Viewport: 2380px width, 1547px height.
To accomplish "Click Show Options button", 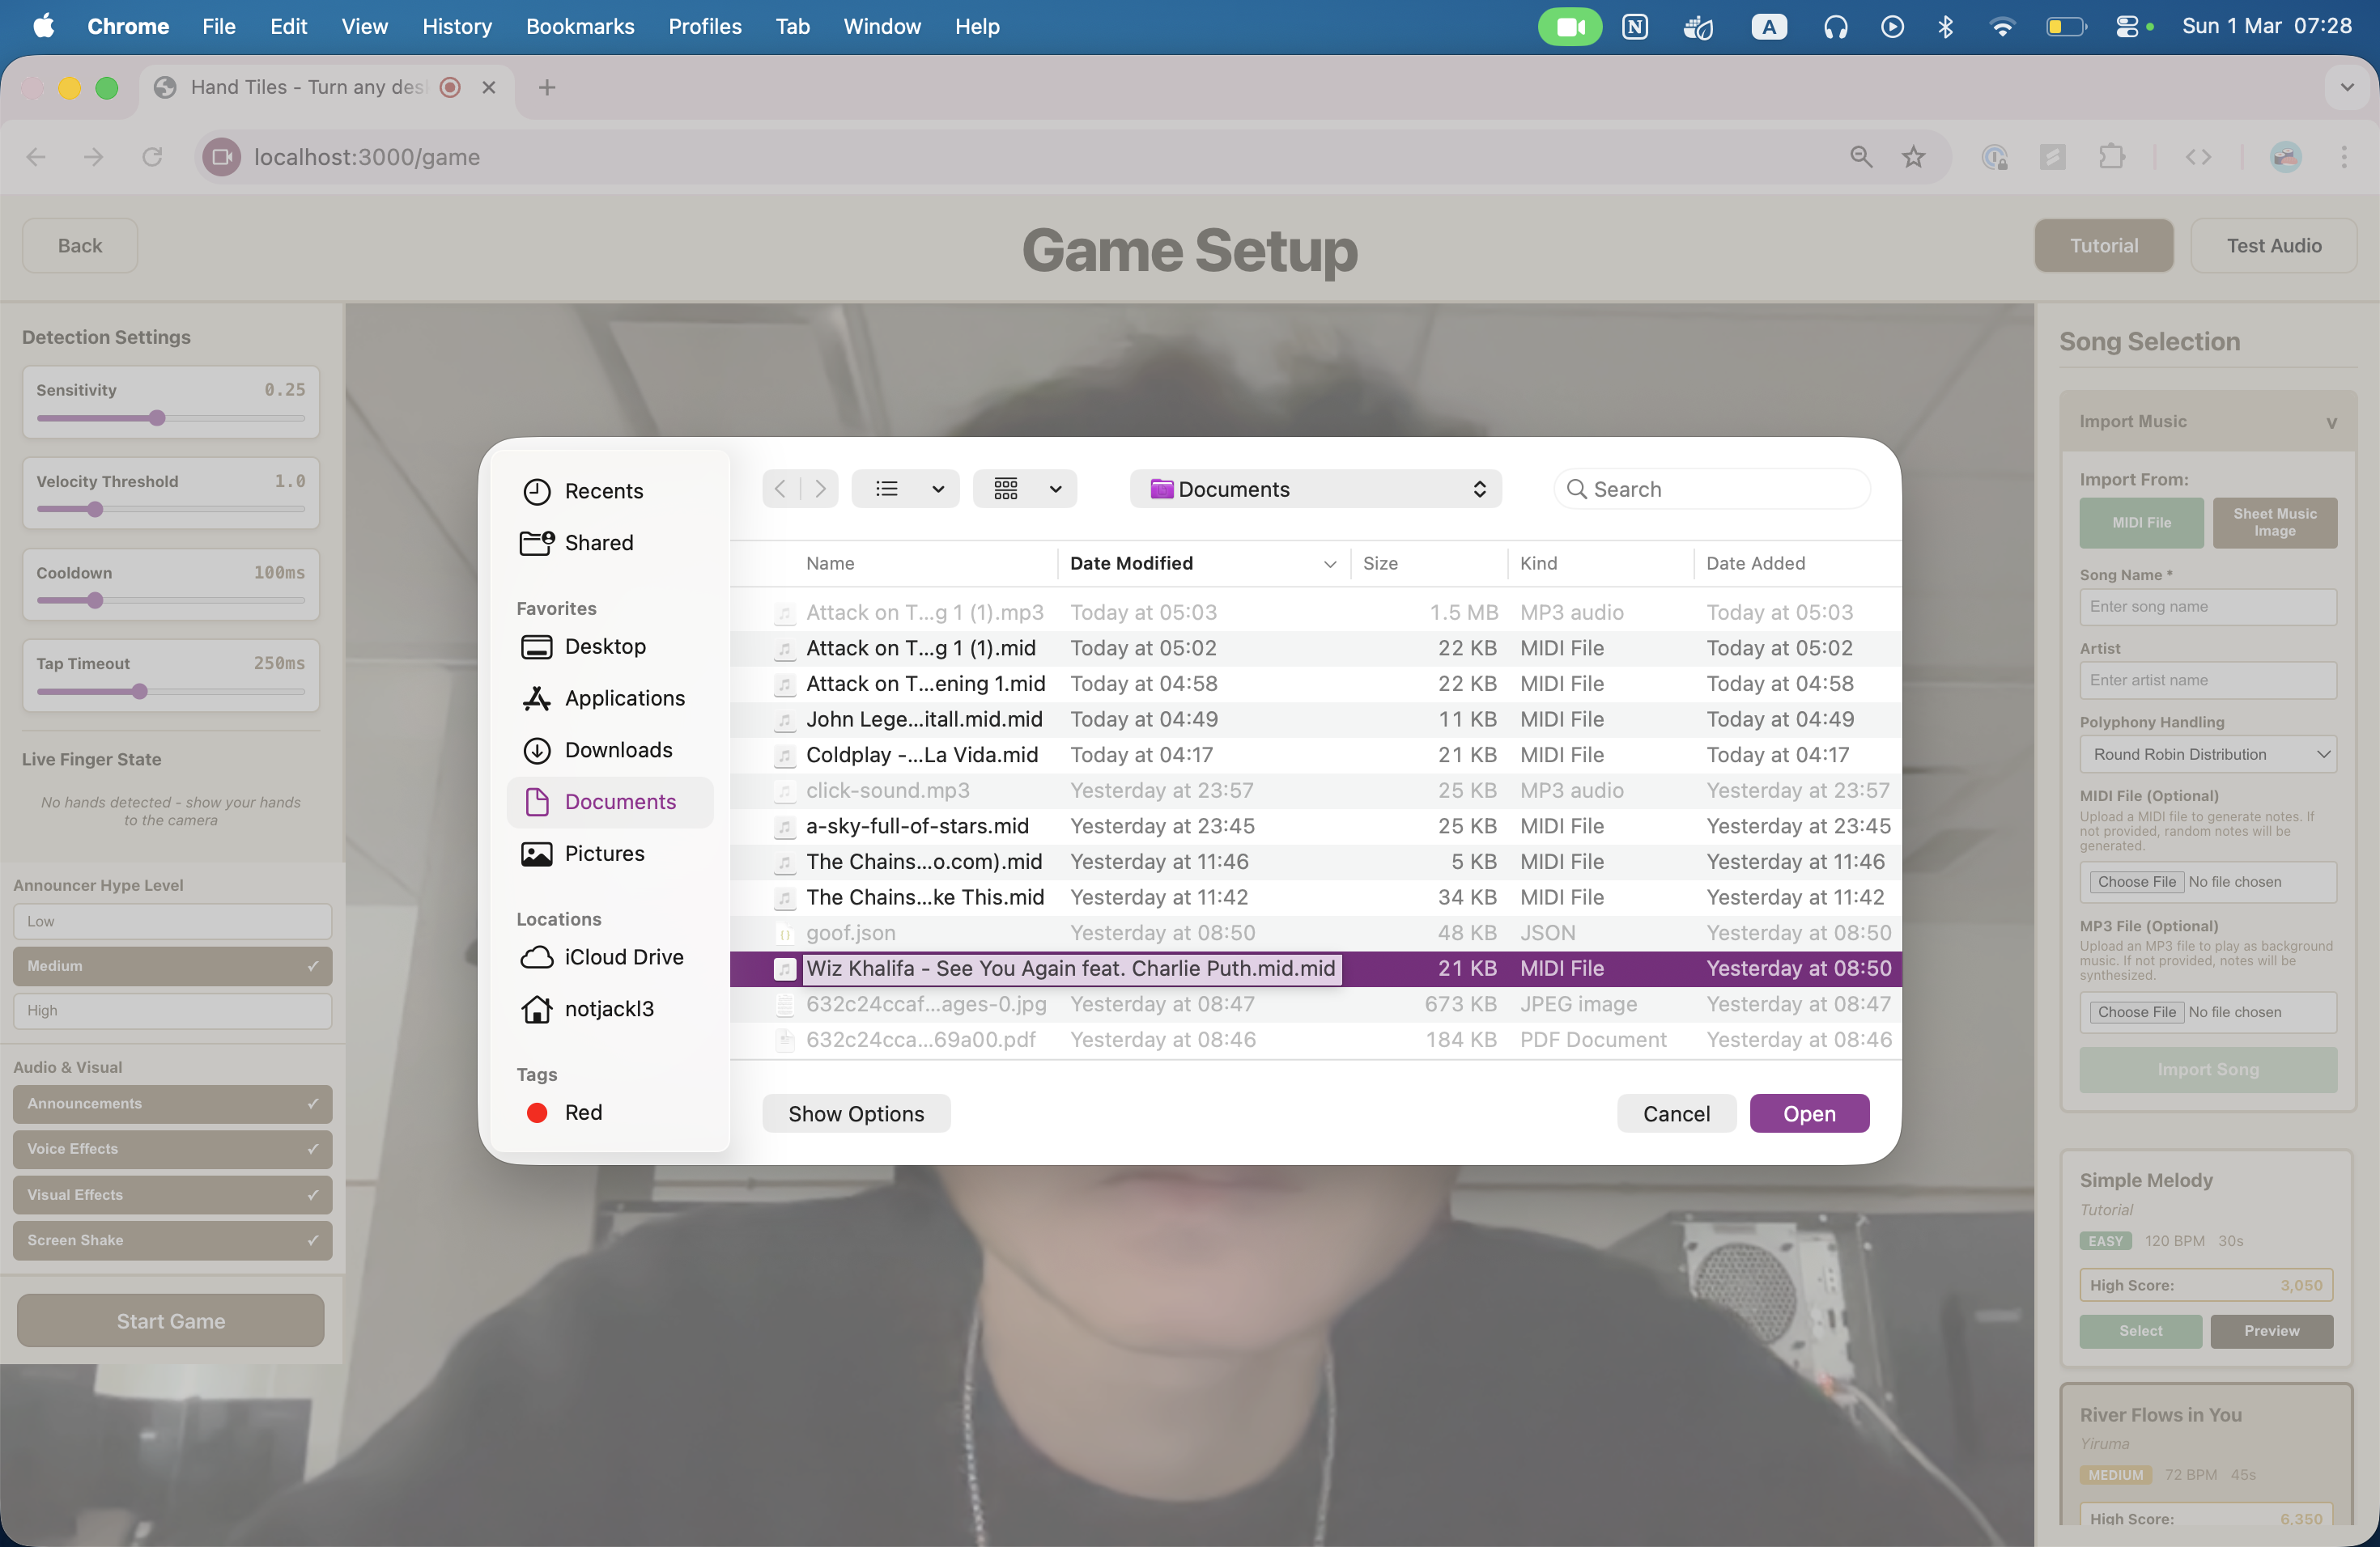I will [855, 1113].
